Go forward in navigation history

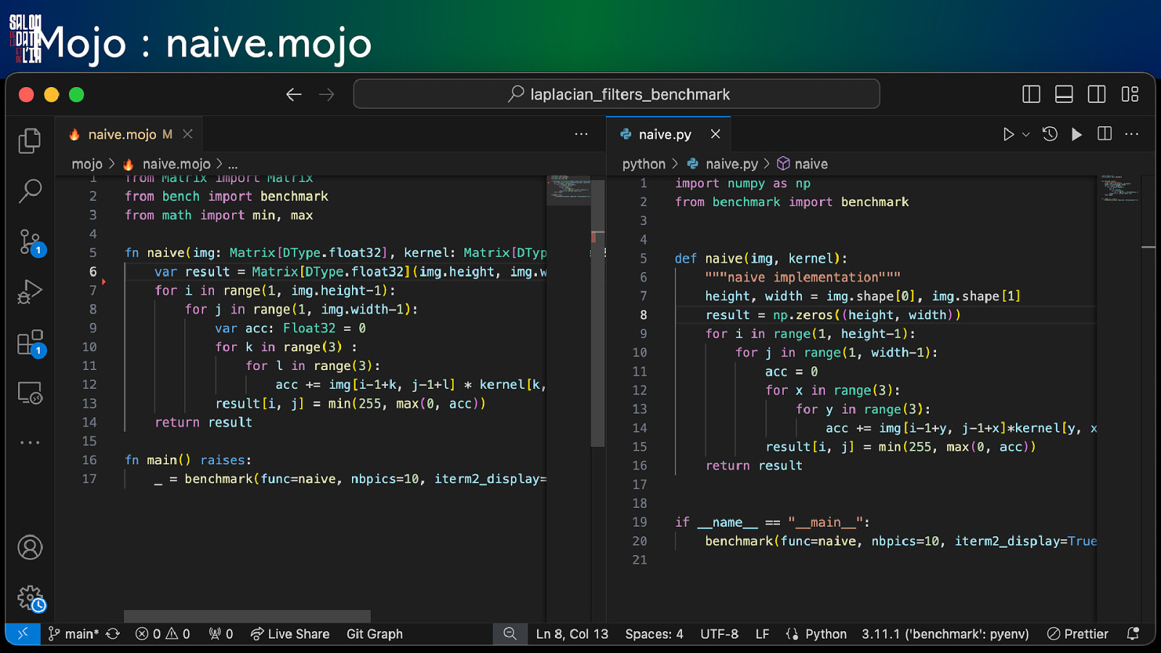327,94
